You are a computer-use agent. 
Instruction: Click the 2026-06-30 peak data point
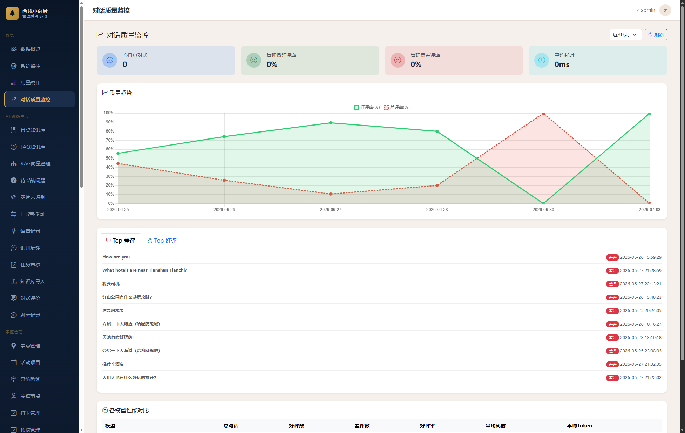[543, 113]
